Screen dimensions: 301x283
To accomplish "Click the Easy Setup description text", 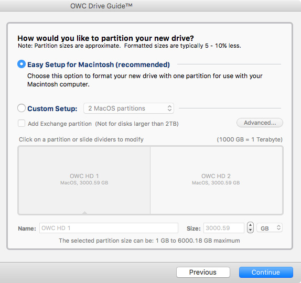I will [x=145, y=80].
